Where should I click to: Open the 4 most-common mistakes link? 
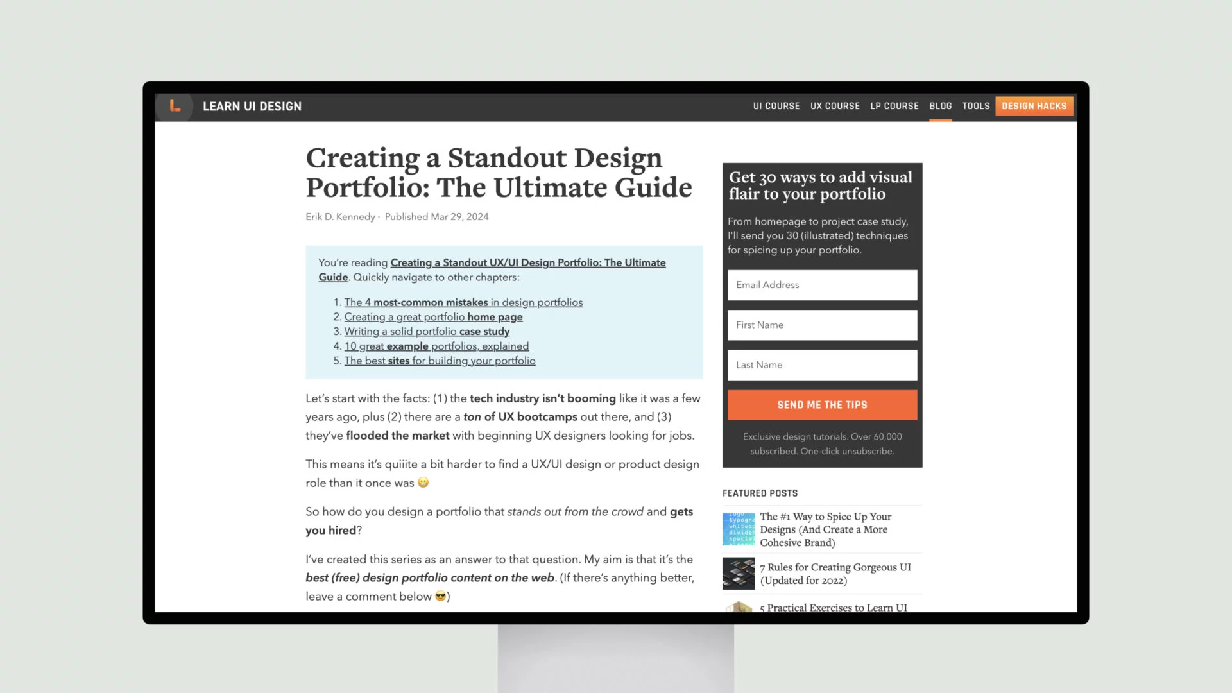463,302
